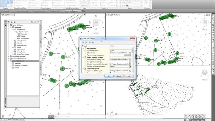Screen dimensions: 215x121
Task: Collapse Linework Code Sets node
Action: (9, 61)
